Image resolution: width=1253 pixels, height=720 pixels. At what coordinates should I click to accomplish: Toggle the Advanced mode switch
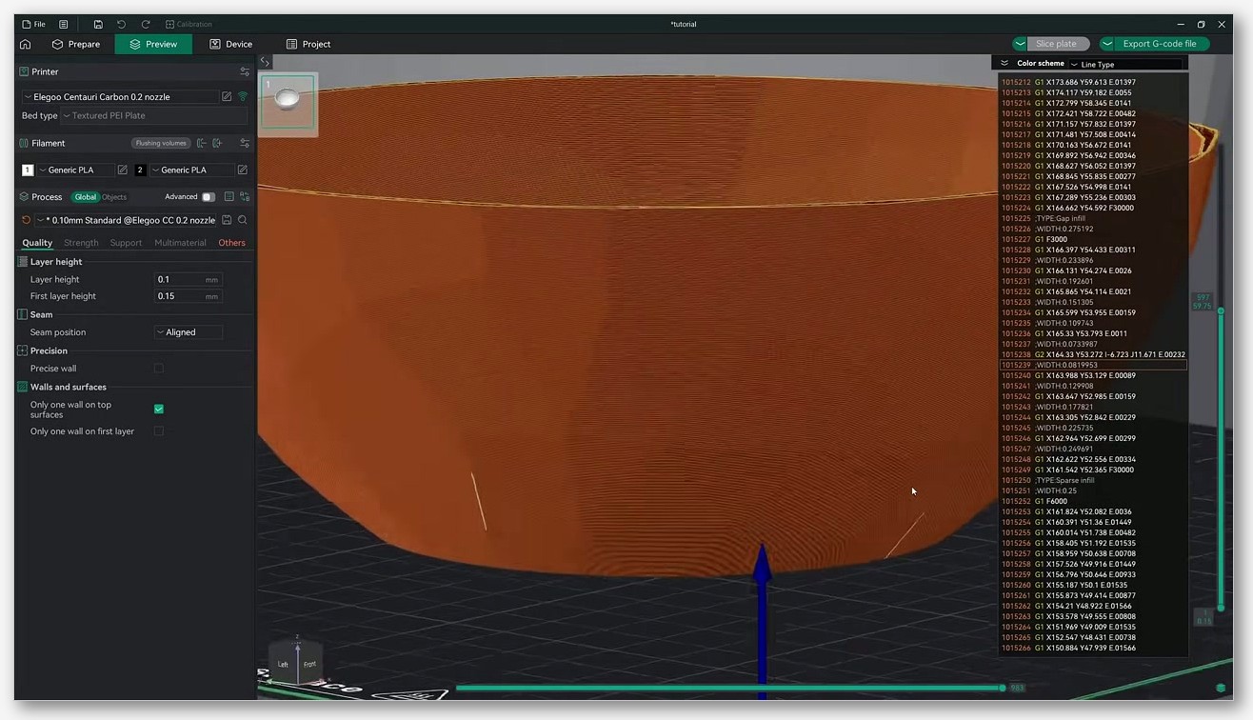click(x=209, y=197)
